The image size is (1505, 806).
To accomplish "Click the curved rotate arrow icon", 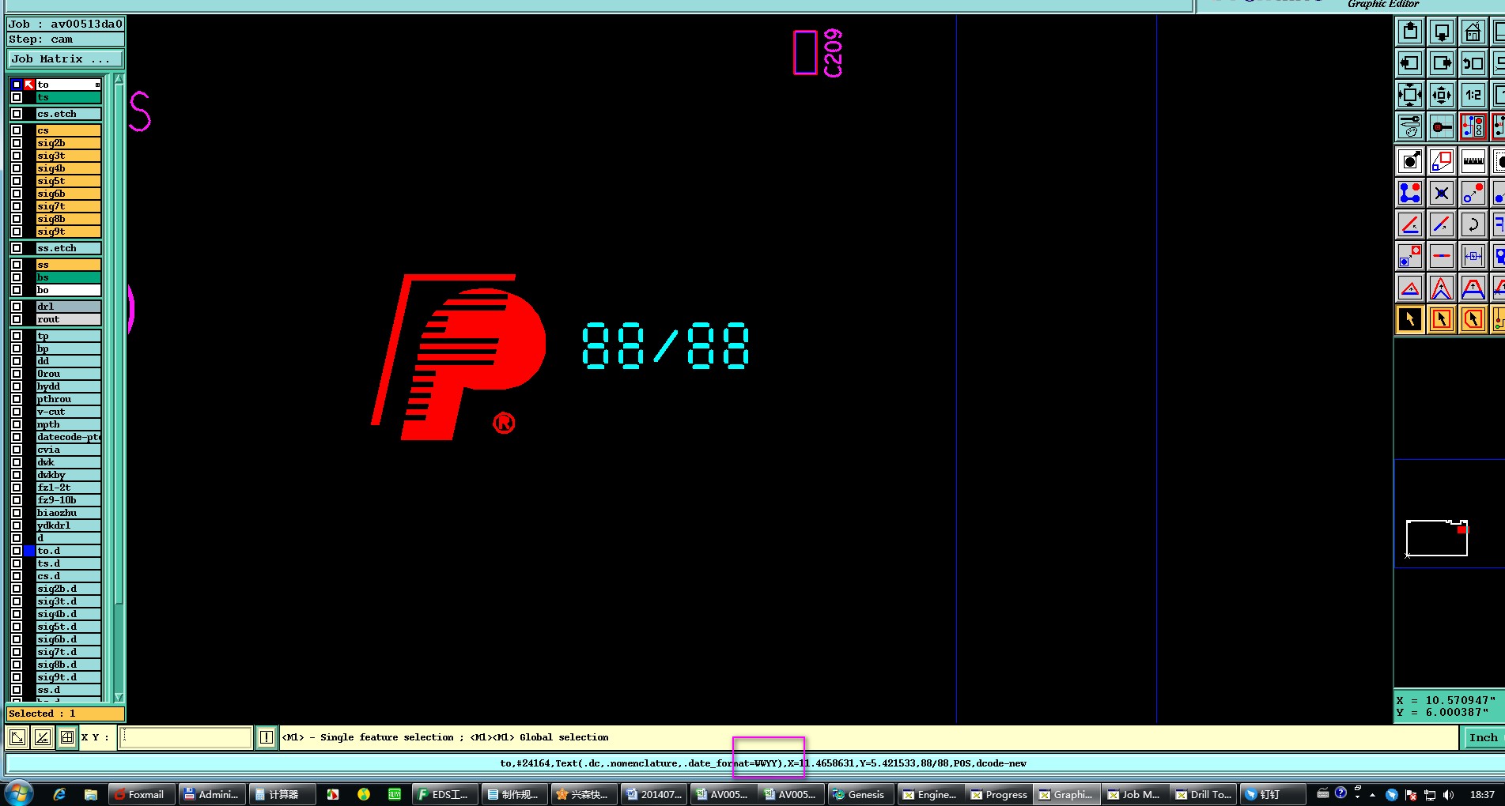I will point(1473,224).
